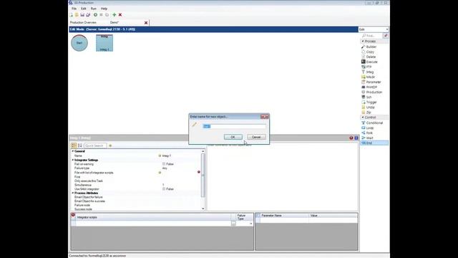Select the Wait control item
Viewport: 458px width, 258px height.
pos(369,138)
